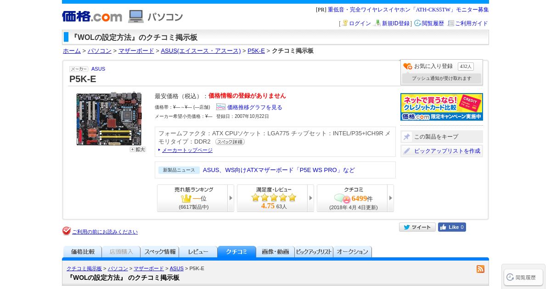Click the ASUS maker link
This screenshot has height=289, width=551.
[98, 69]
